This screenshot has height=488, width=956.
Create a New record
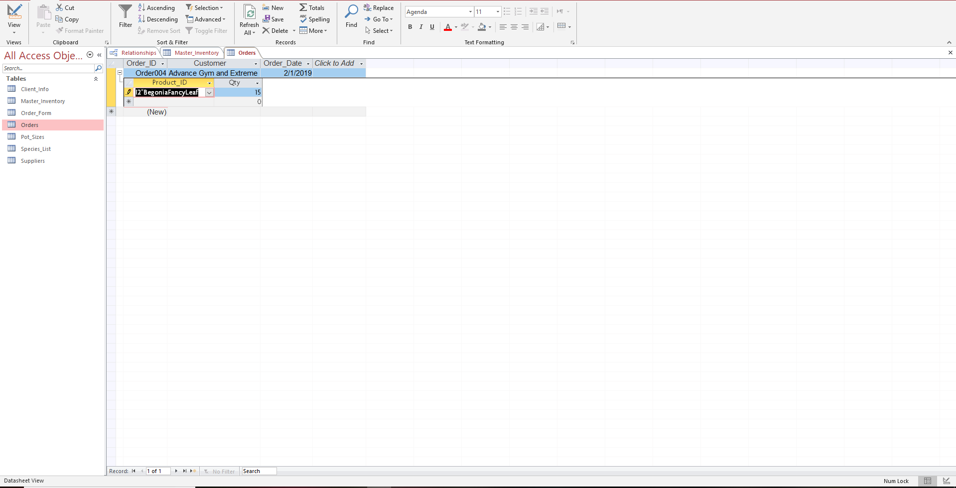pos(273,7)
